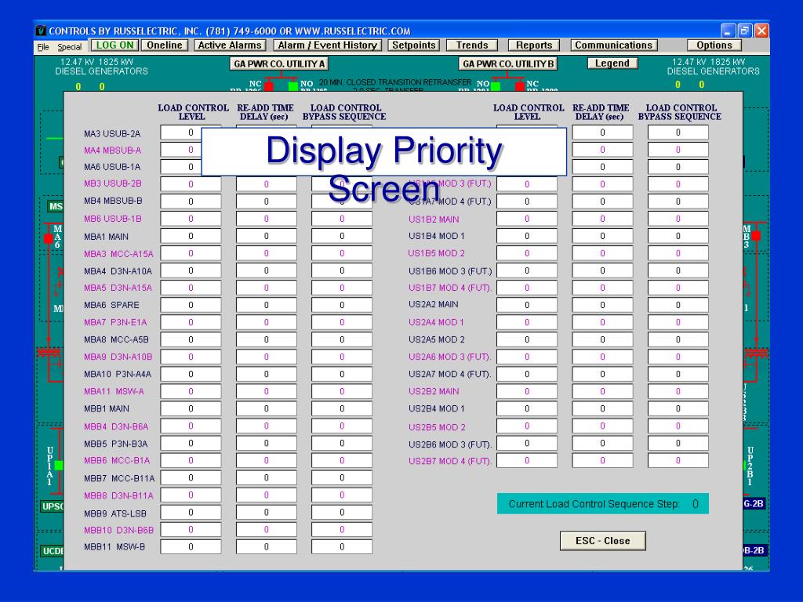
Task: Click the US2A7 MOD 4 (FUT) row label
Action: pos(449,374)
